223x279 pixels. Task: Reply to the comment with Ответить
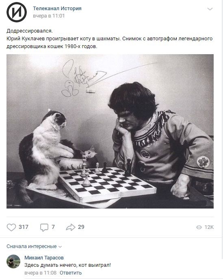pos(71,273)
